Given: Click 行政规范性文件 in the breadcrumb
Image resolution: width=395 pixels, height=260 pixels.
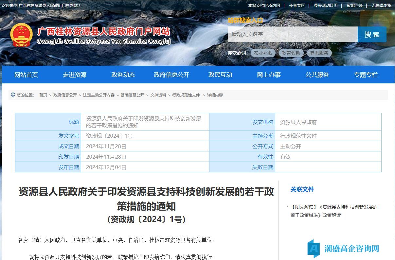Looking at the screenshot, I should click(186, 95).
